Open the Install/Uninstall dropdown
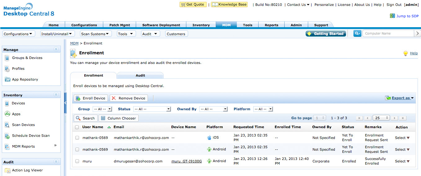The height and width of the screenshot is (176, 421). 58,34
